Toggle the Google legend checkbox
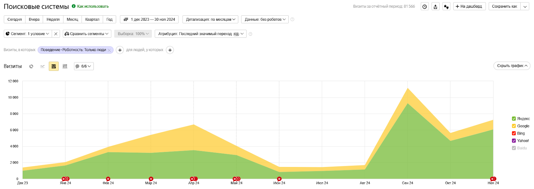The width and height of the screenshot is (534, 189). [514, 126]
